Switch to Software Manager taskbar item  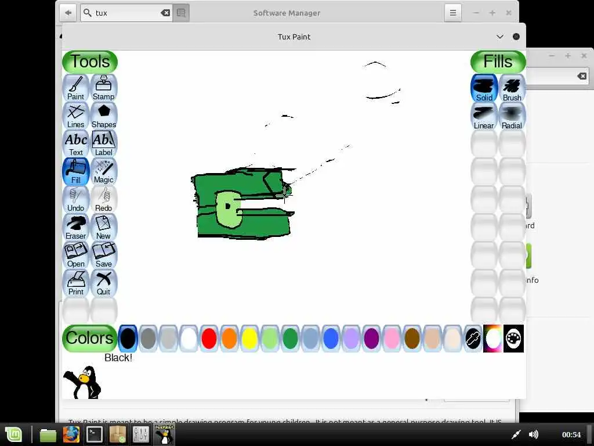pyautogui.click(x=118, y=434)
